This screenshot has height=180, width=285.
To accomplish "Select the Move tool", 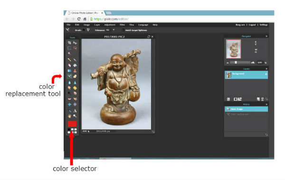I will 75,43.
